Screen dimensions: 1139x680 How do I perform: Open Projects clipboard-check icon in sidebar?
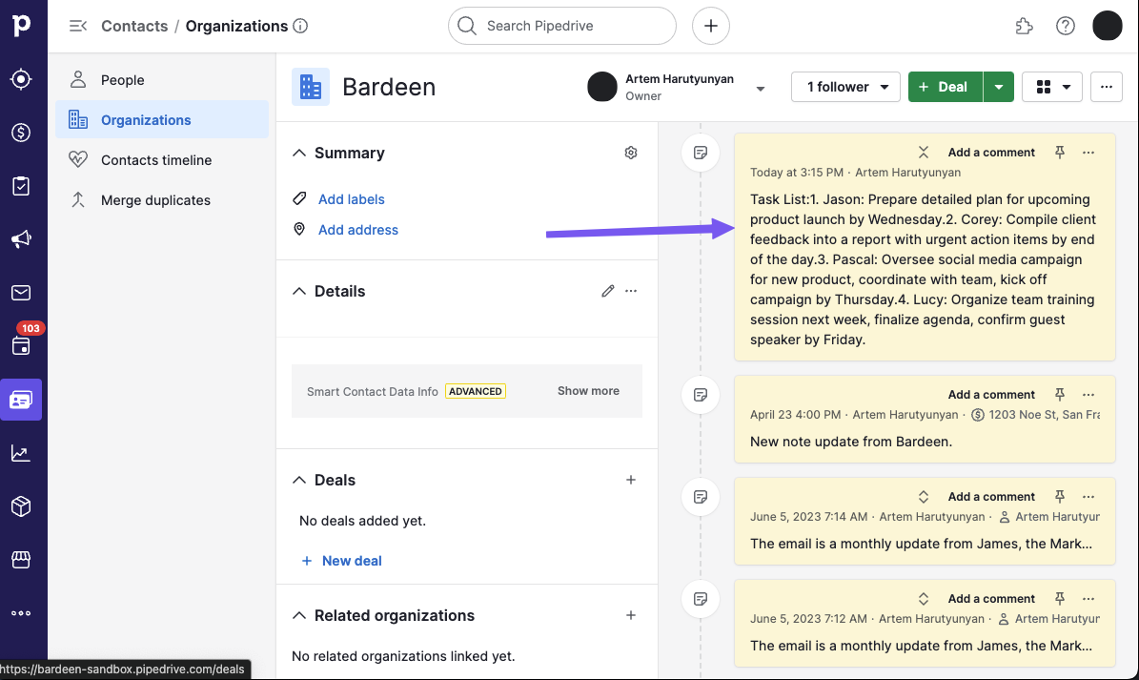coord(21,186)
